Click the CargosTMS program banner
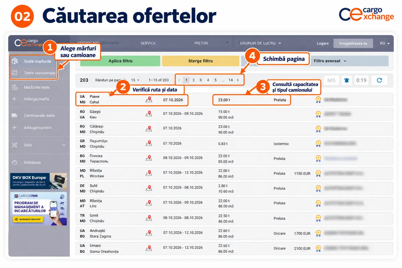Image resolution: width=402 pixels, height=268 pixels. tap(39, 209)
